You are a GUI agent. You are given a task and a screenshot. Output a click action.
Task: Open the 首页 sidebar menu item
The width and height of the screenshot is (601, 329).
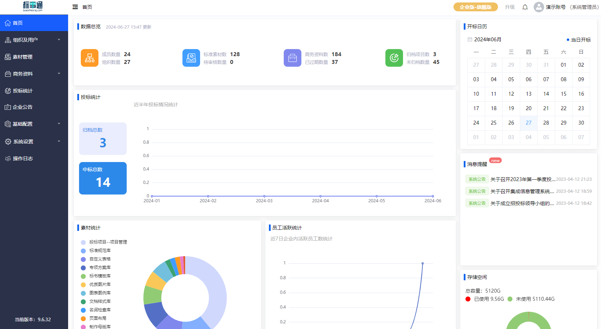coord(34,23)
